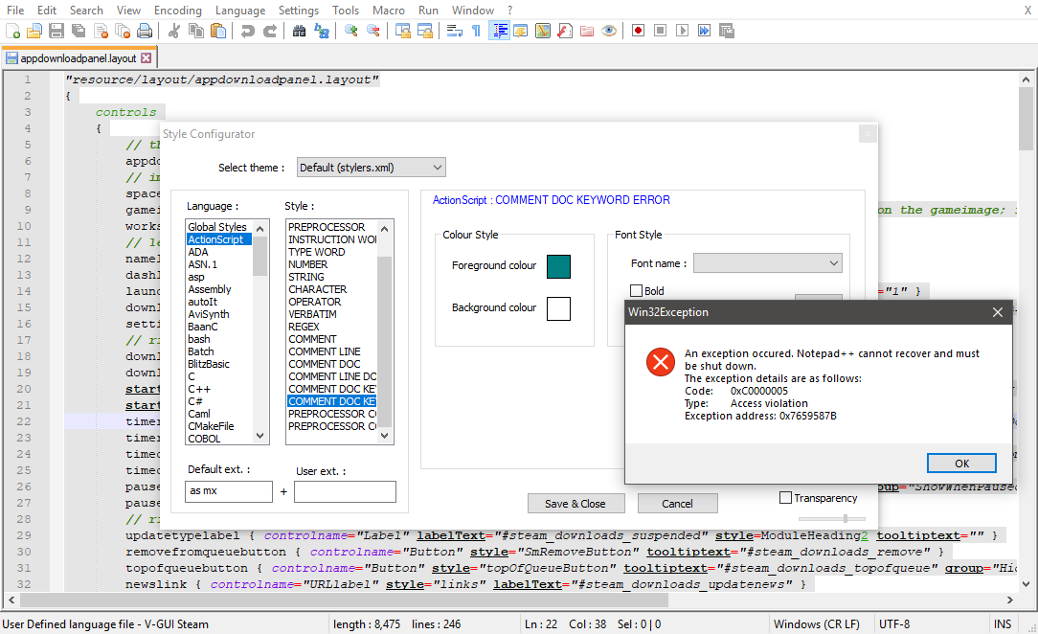
Task: Click the Style list scroll-down arrow
Action: coord(385,436)
